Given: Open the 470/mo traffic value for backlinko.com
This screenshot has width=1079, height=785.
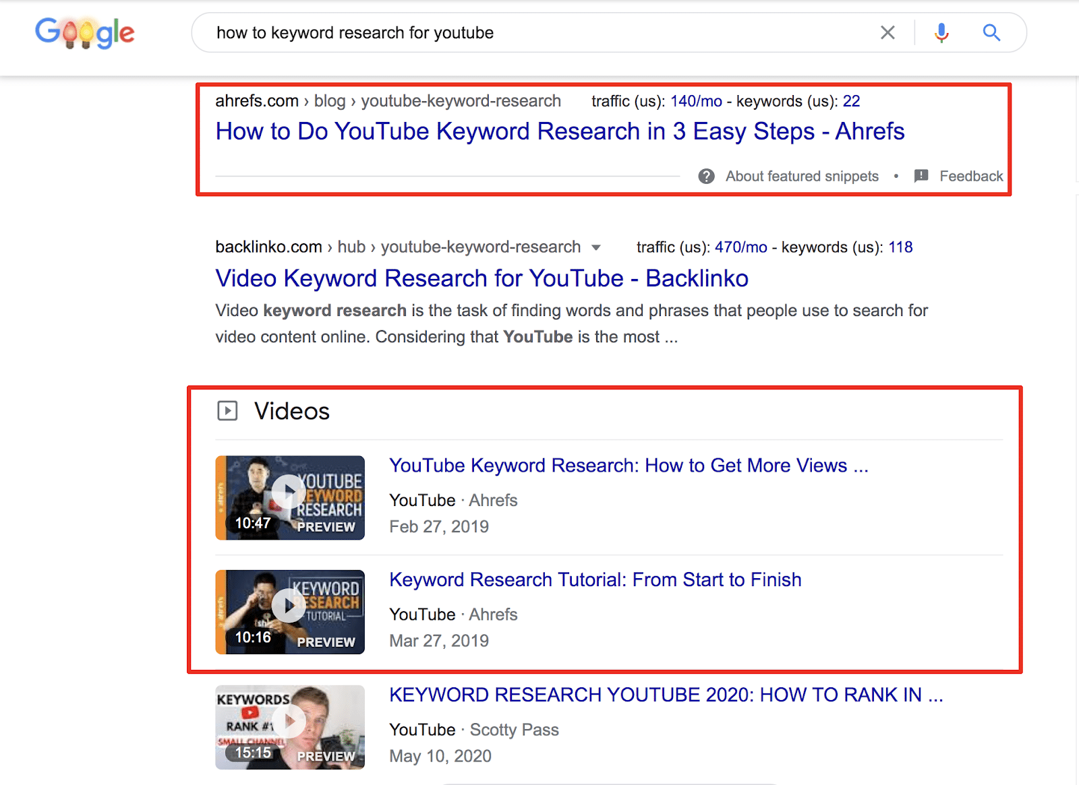Looking at the screenshot, I should click(x=740, y=247).
